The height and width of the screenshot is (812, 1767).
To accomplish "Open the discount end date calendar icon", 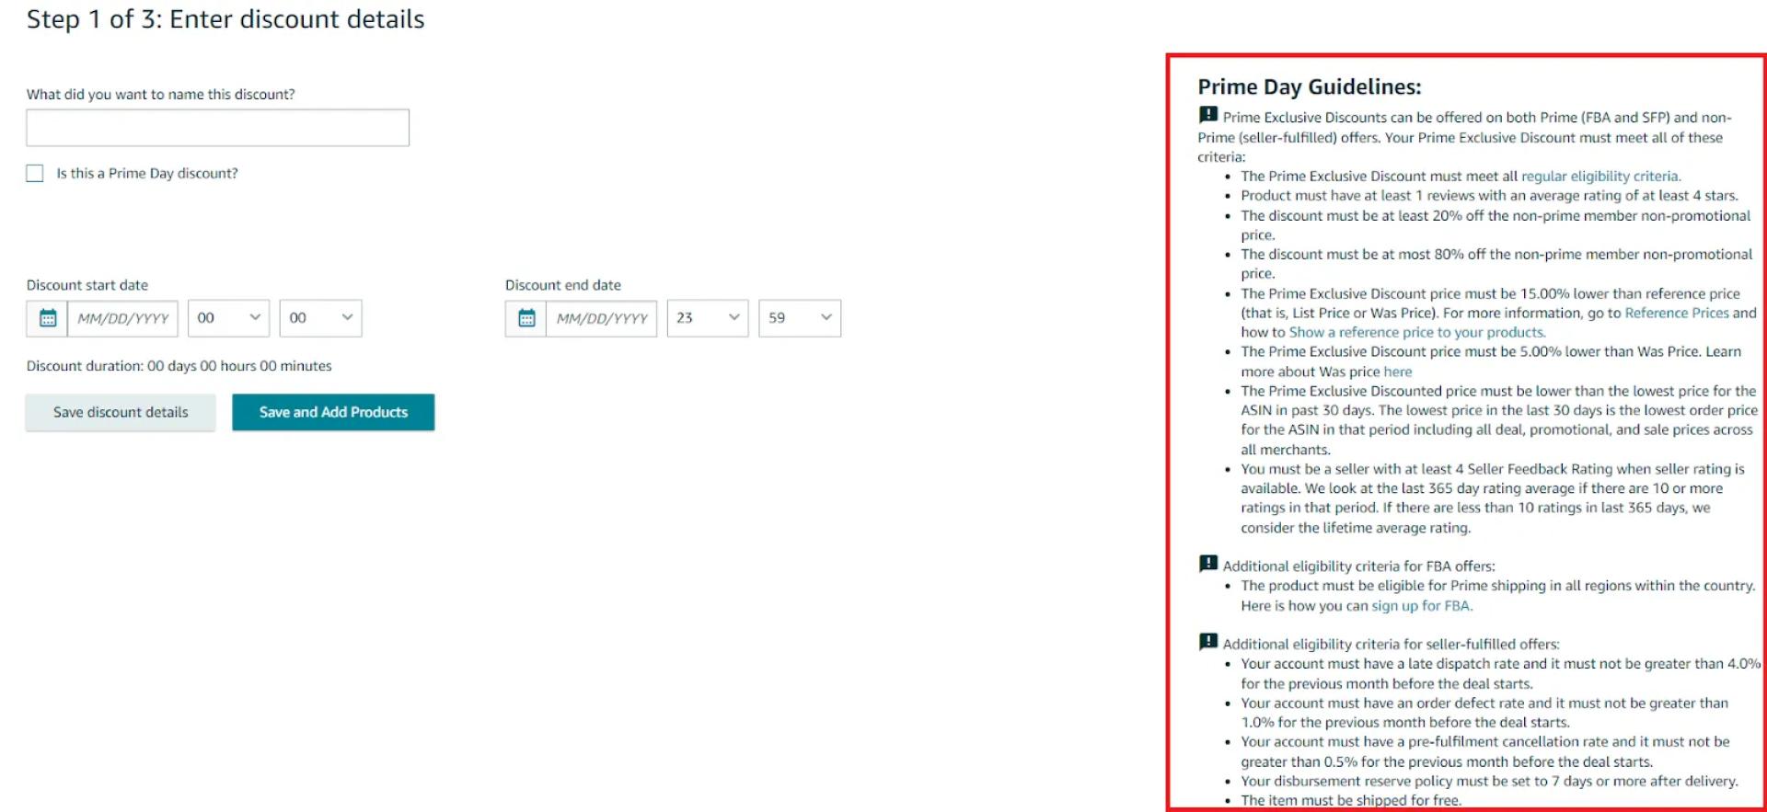I will 526,318.
